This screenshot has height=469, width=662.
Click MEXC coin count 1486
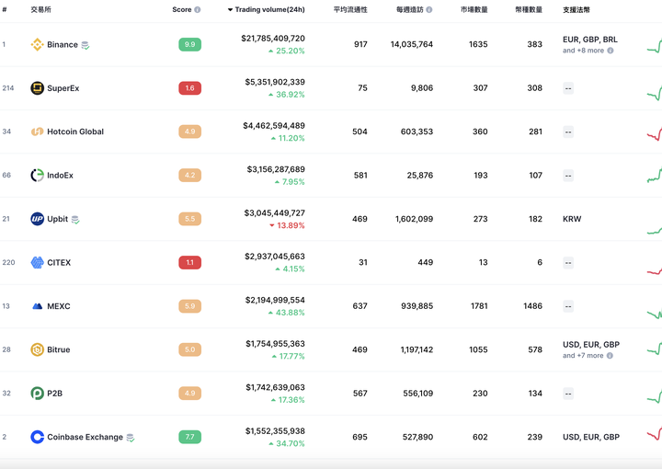[532, 306]
